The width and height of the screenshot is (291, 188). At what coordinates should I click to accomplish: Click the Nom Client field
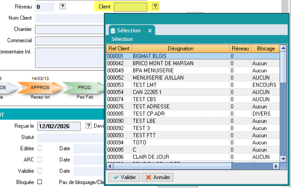click(x=70, y=18)
